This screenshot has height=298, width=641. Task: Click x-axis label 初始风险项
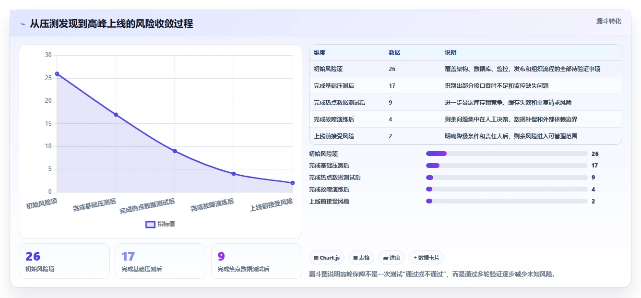click(42, 203)
